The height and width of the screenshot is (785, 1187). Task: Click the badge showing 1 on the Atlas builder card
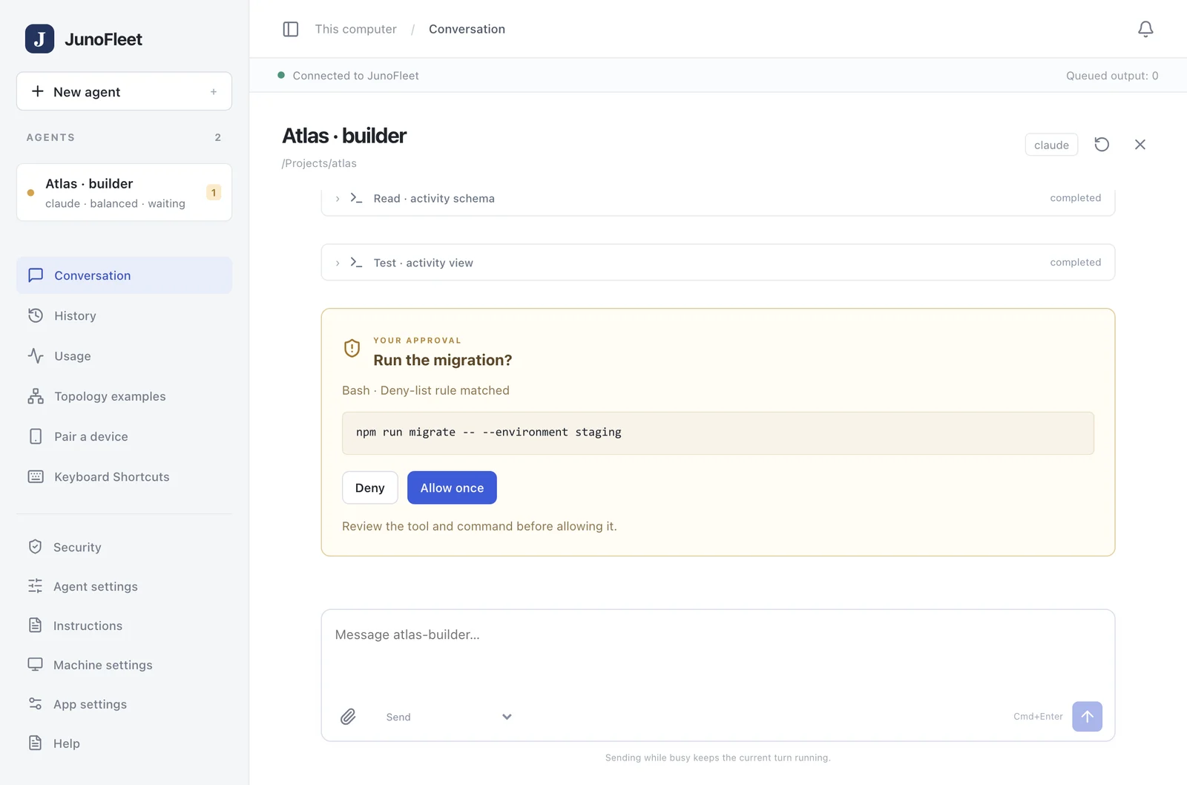pos(214,192)
